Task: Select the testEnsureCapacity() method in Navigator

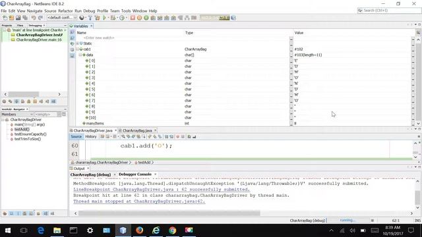Action: pos(30,134)
